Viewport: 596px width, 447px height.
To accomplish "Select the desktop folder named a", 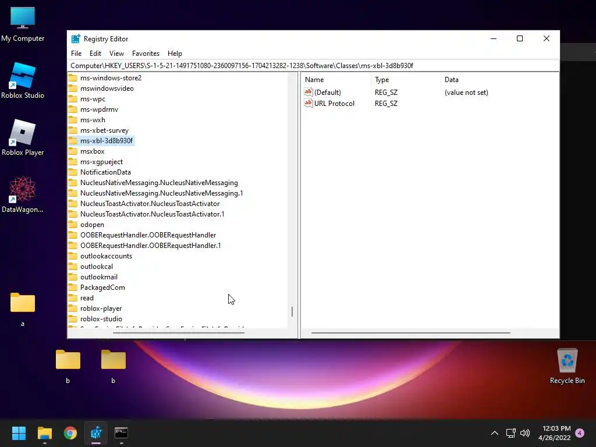I will (x=23, y=309).
